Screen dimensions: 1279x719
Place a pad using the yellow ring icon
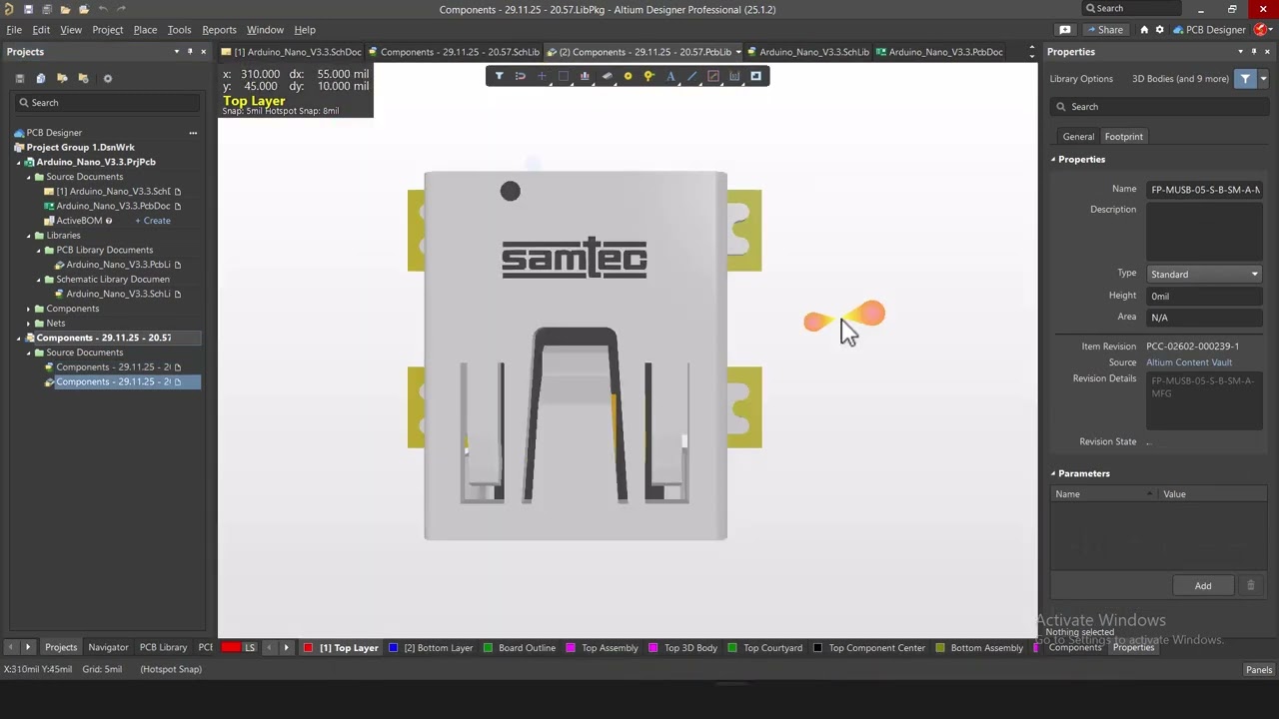628,76
